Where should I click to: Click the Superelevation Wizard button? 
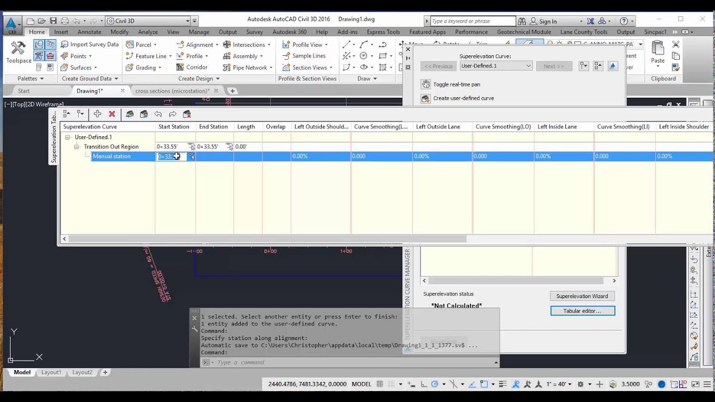(582, 296)
